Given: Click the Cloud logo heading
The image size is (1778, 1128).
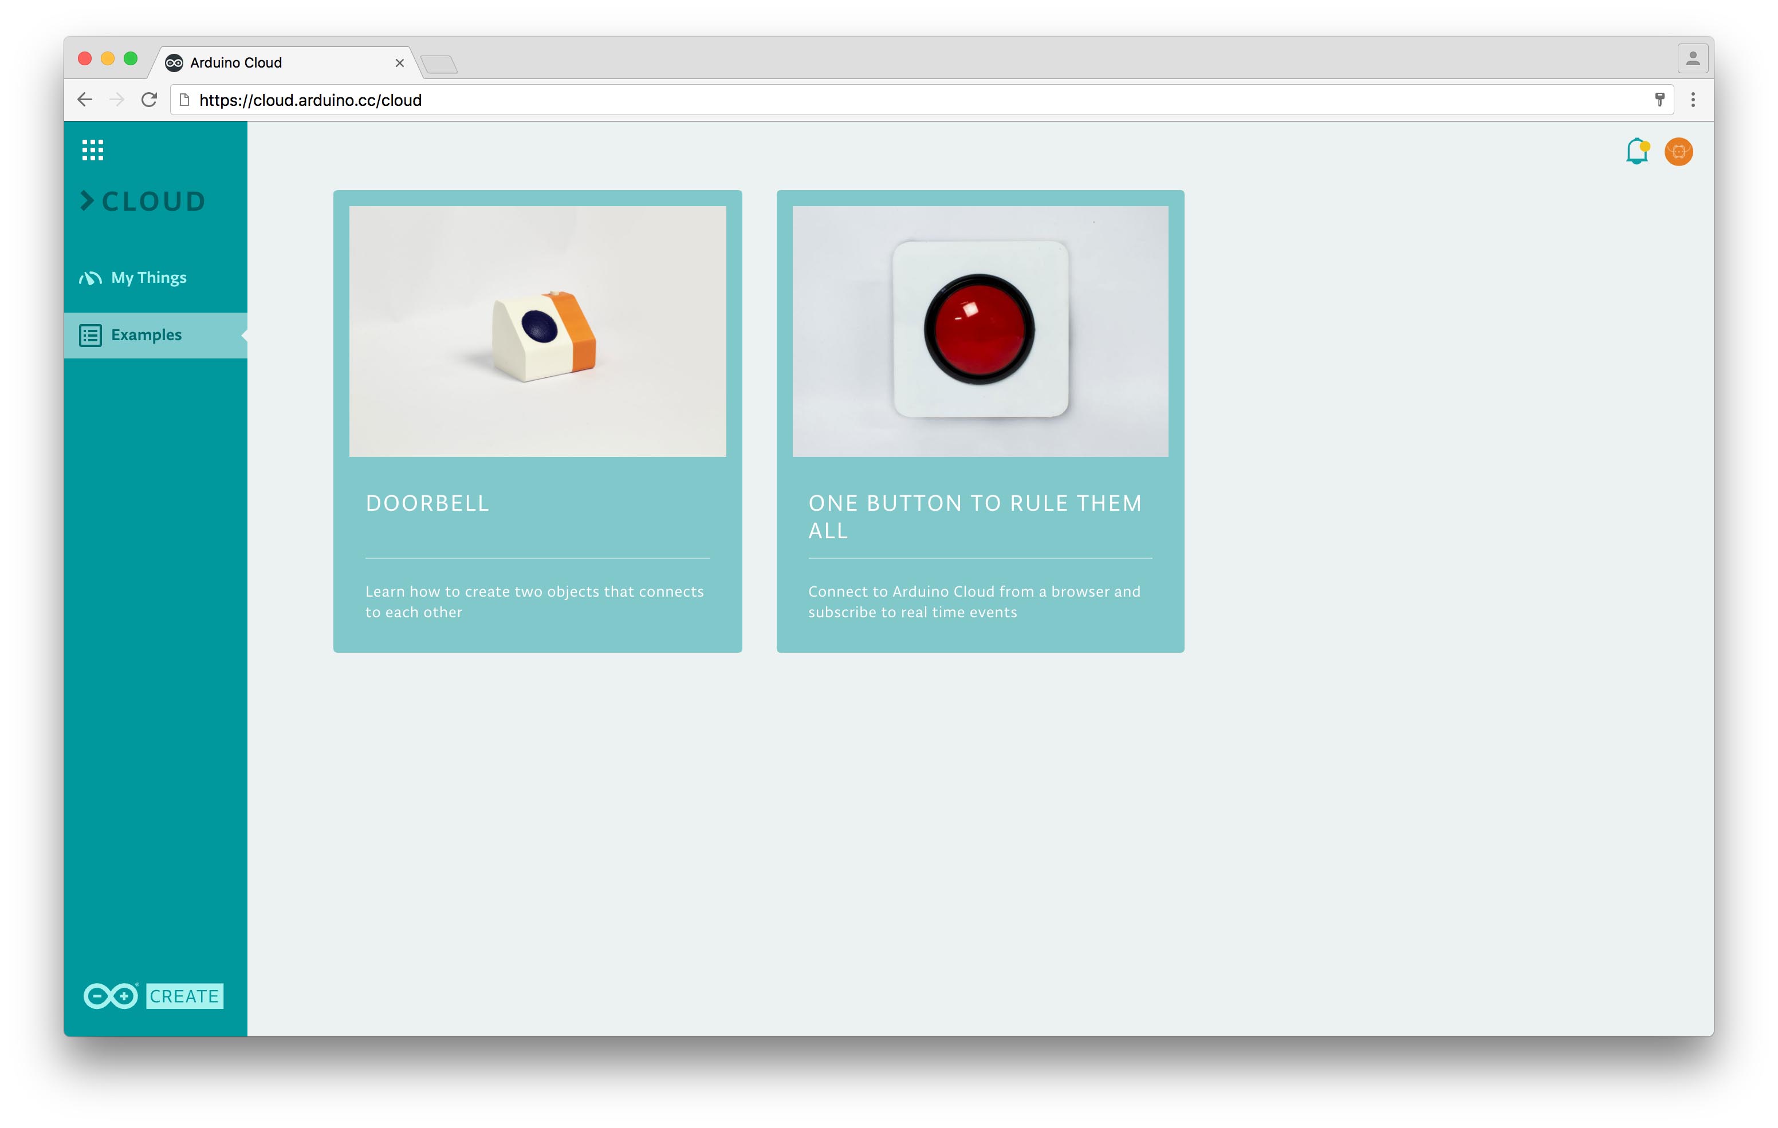Looking at the screenshot, I should tap(143, 201).
